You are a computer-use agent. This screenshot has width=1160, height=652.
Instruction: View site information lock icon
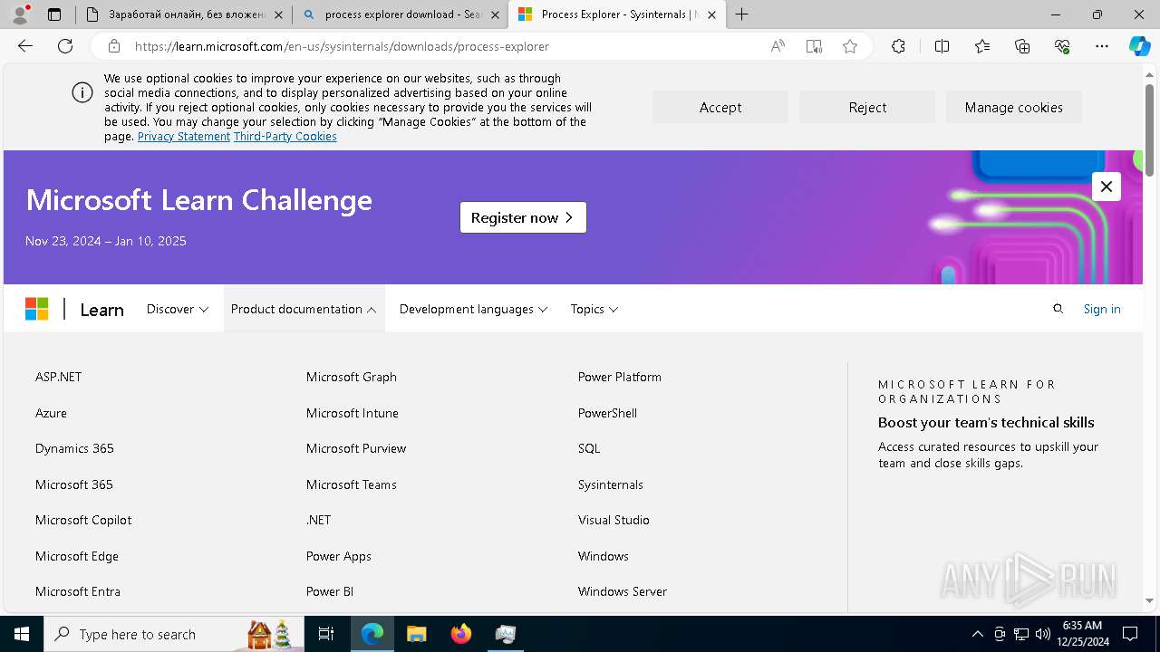tap(114, 46)
